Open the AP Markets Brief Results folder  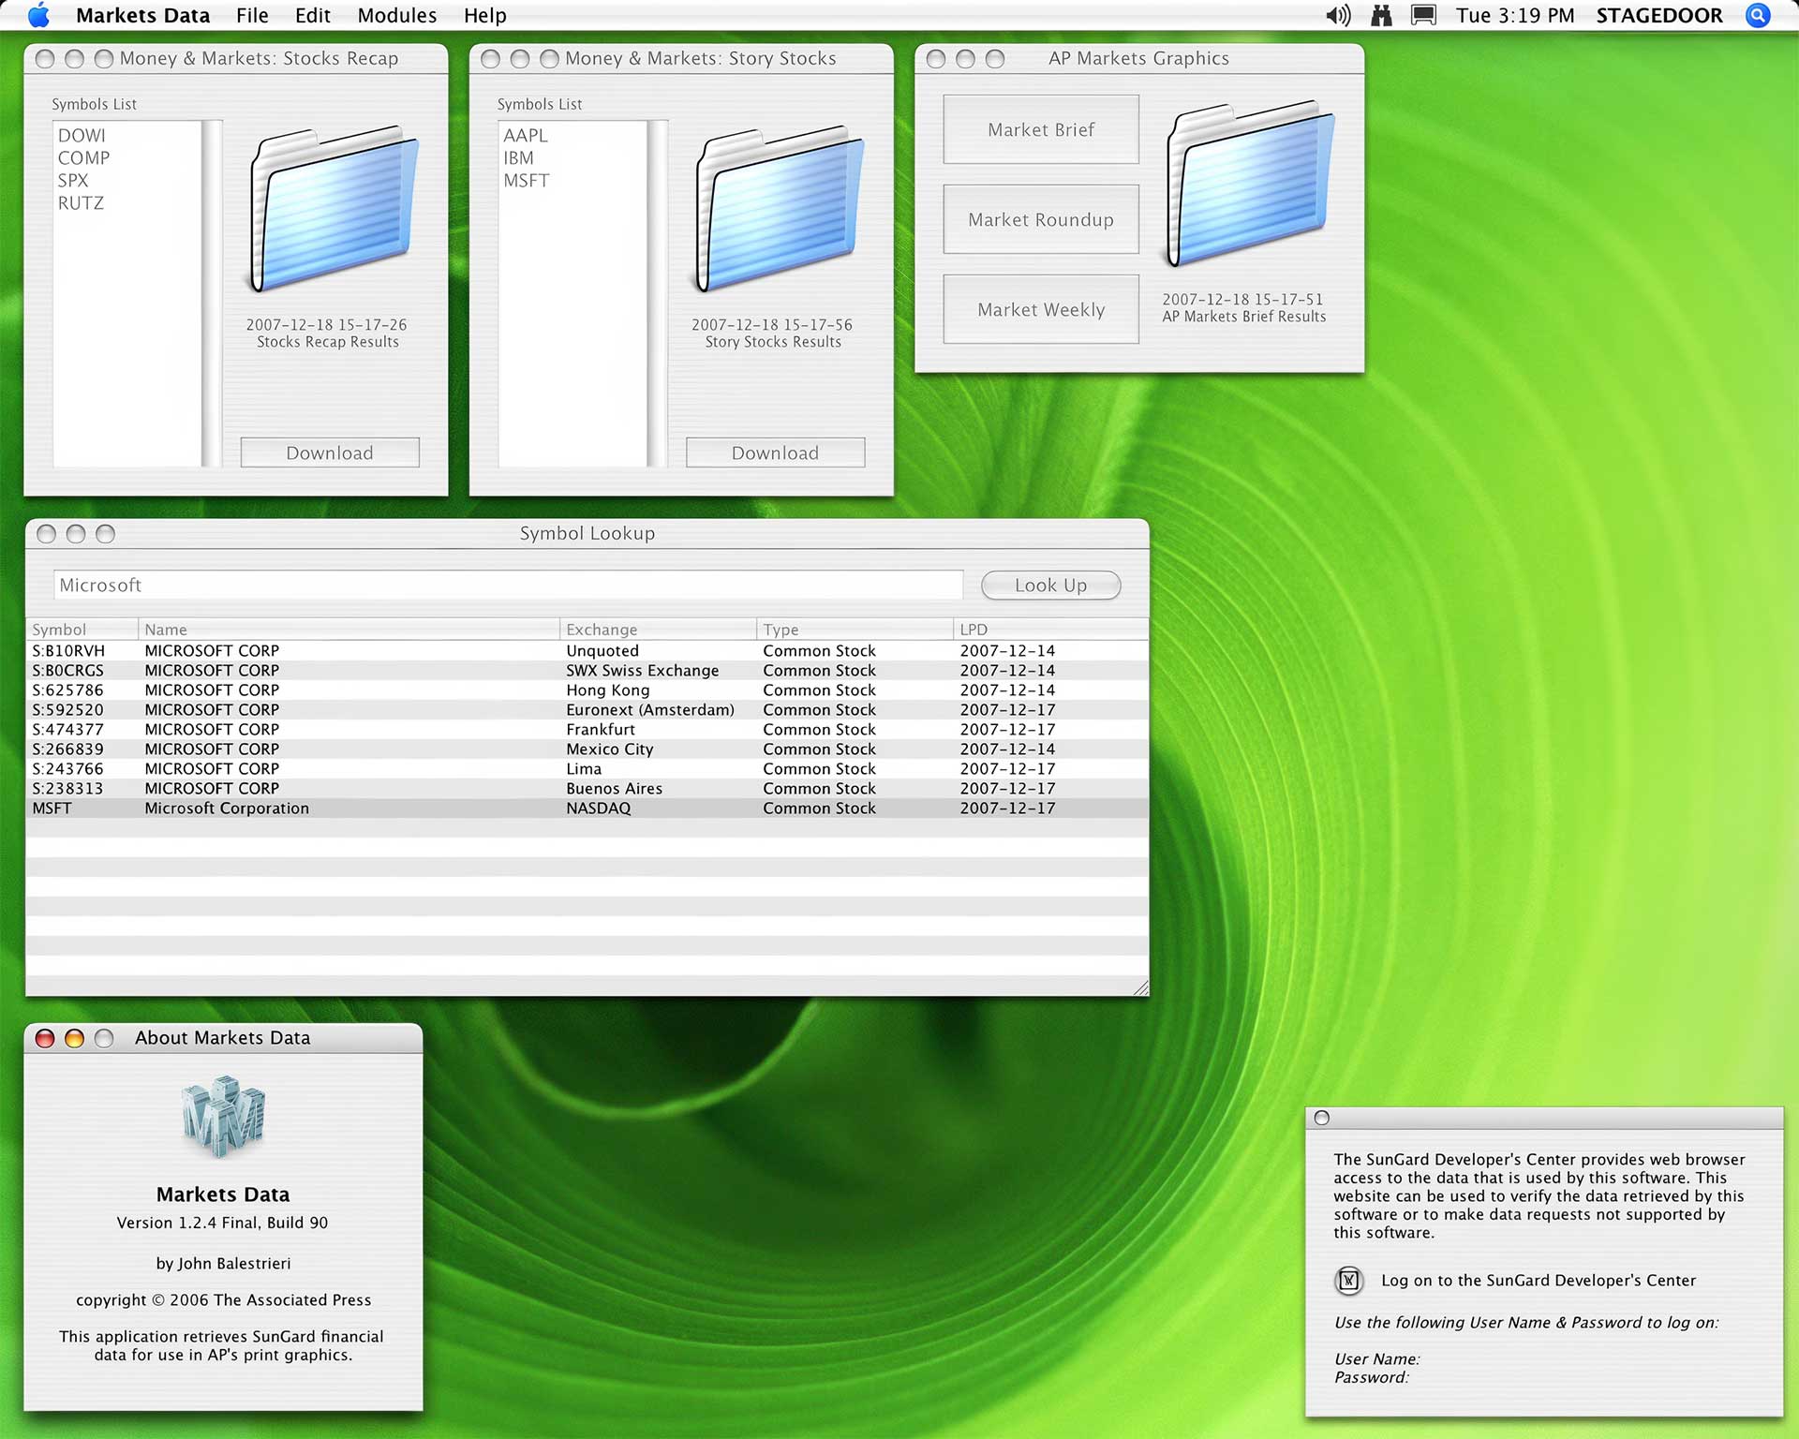point(1249,185)
